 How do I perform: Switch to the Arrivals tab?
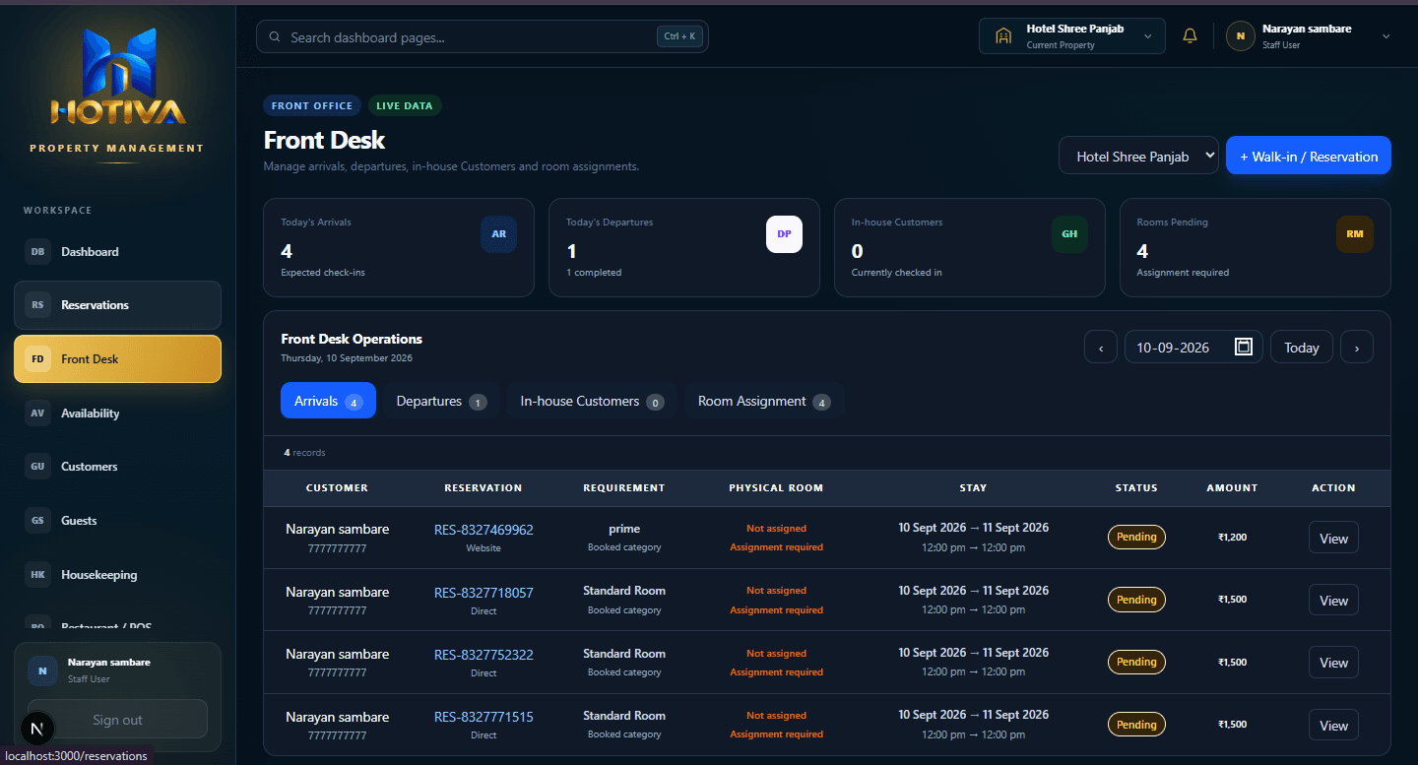(x=328, y=401)
